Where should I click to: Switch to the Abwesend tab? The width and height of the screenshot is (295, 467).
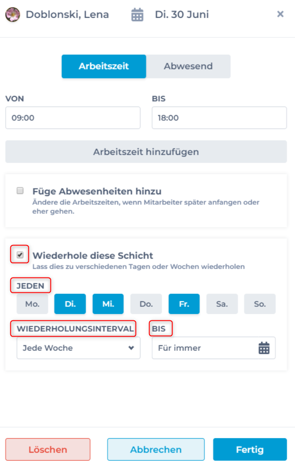(x=188, y=66)
